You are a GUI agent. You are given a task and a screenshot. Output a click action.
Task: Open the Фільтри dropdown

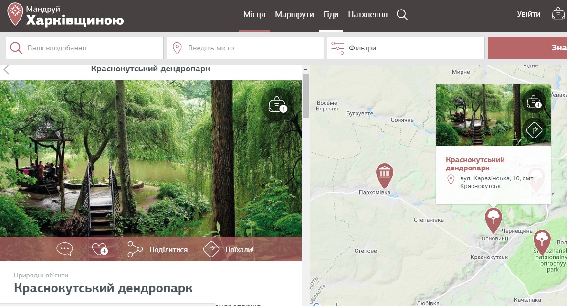(x=406, y=48)
